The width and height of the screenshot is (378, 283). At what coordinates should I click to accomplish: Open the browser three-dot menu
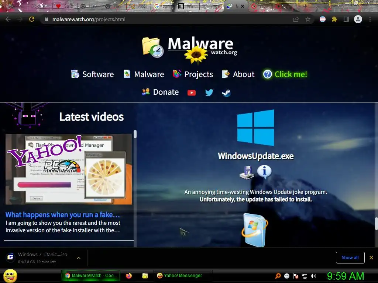(x=370, y=19)
